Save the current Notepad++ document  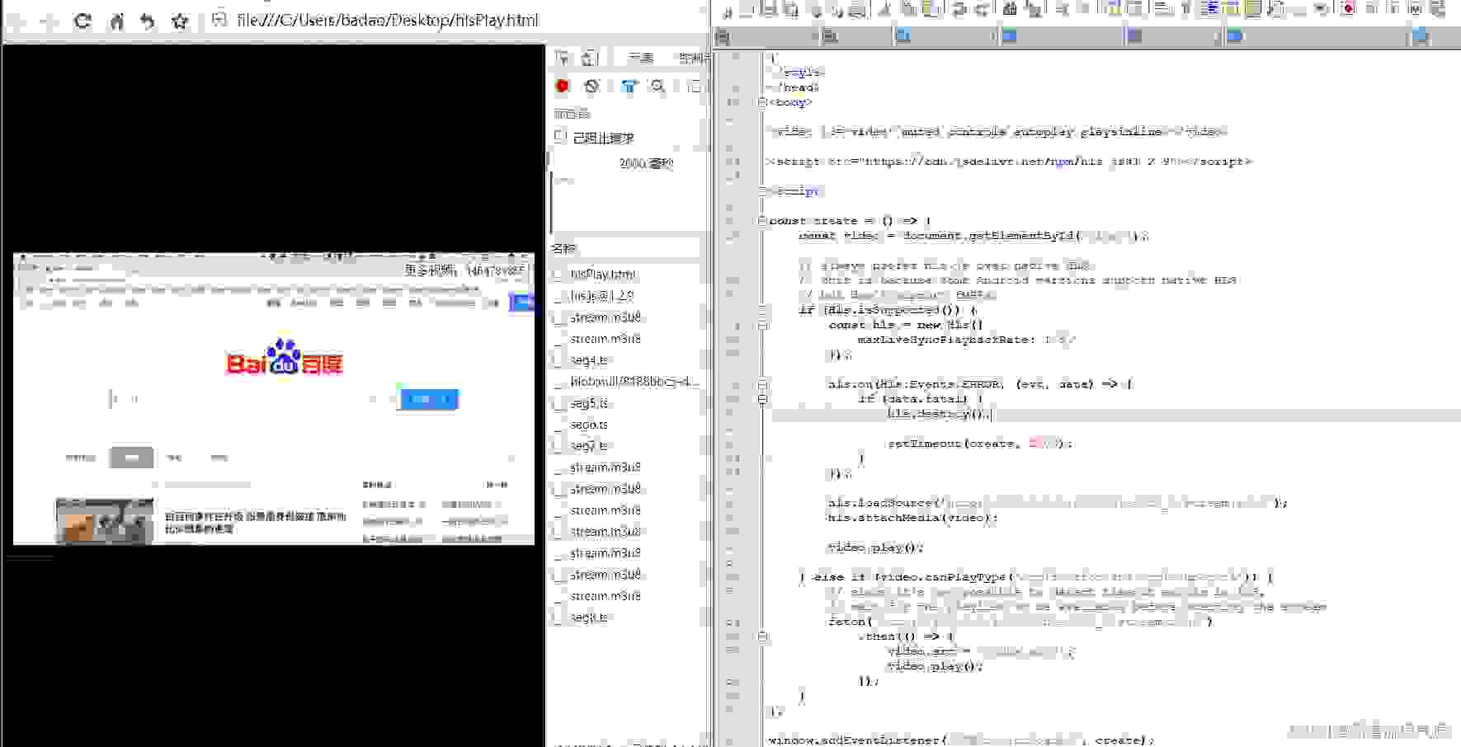point(768,10)
